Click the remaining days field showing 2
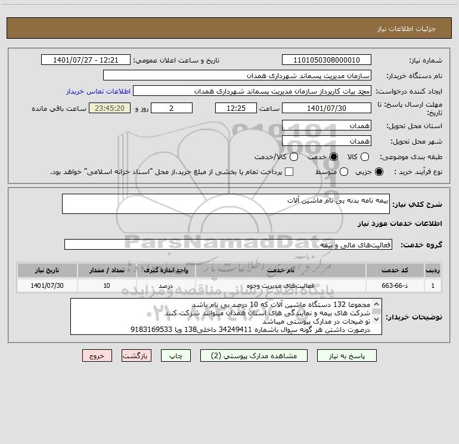 (x=172, y=108)
